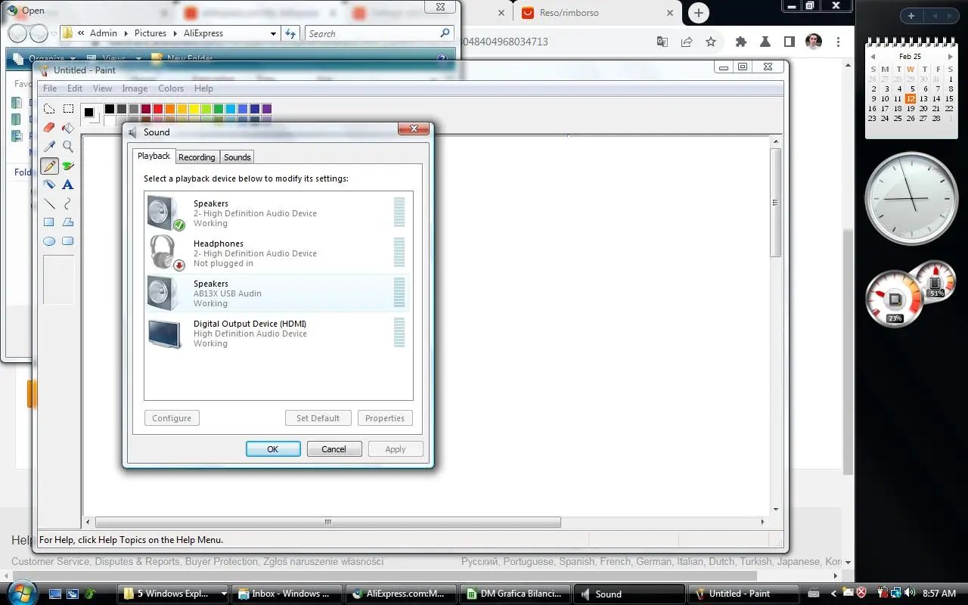Pick the Color Picker eyedropper tool
The width and height of the screenshot is (968, 605).
pos(49,147)
